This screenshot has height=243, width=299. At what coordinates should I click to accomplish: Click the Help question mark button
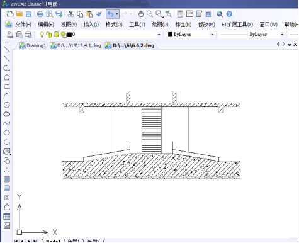[x=229, y=14]
